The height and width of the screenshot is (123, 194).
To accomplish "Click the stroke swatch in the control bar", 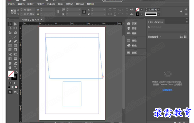I will 138,14.
